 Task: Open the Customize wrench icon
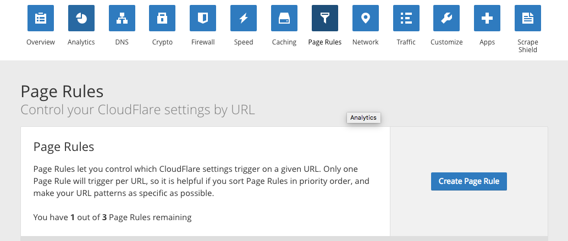446,18
